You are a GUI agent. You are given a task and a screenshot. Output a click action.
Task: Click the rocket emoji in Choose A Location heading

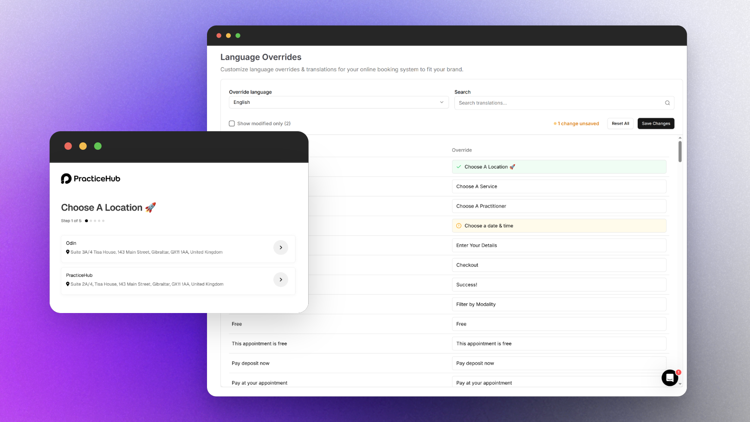(x=150, y=207)
